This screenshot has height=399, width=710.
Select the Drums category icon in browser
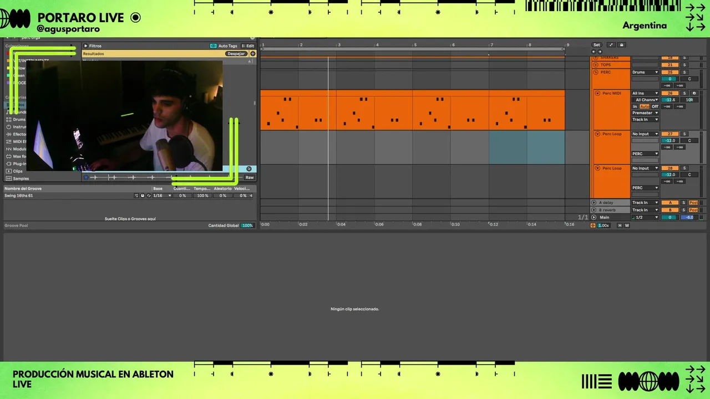tap(8, 120)
